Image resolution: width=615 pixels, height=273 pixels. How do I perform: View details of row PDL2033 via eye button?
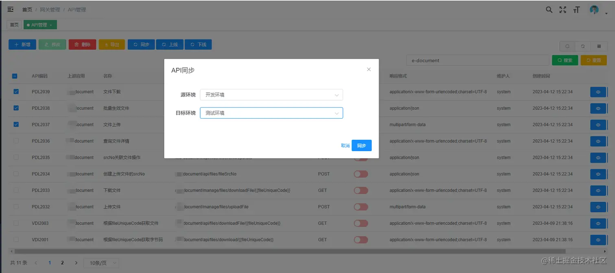pyautogui.click(x=598, y=191)
